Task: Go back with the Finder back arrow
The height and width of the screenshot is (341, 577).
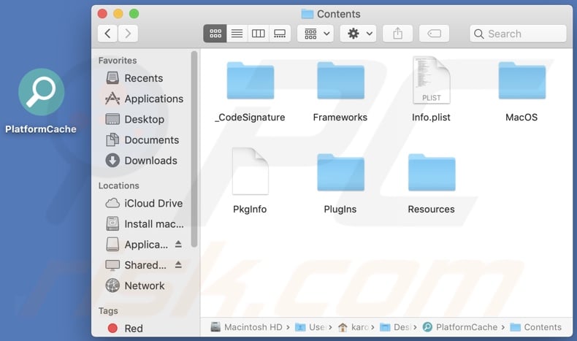Action: (x=108, y=34)
